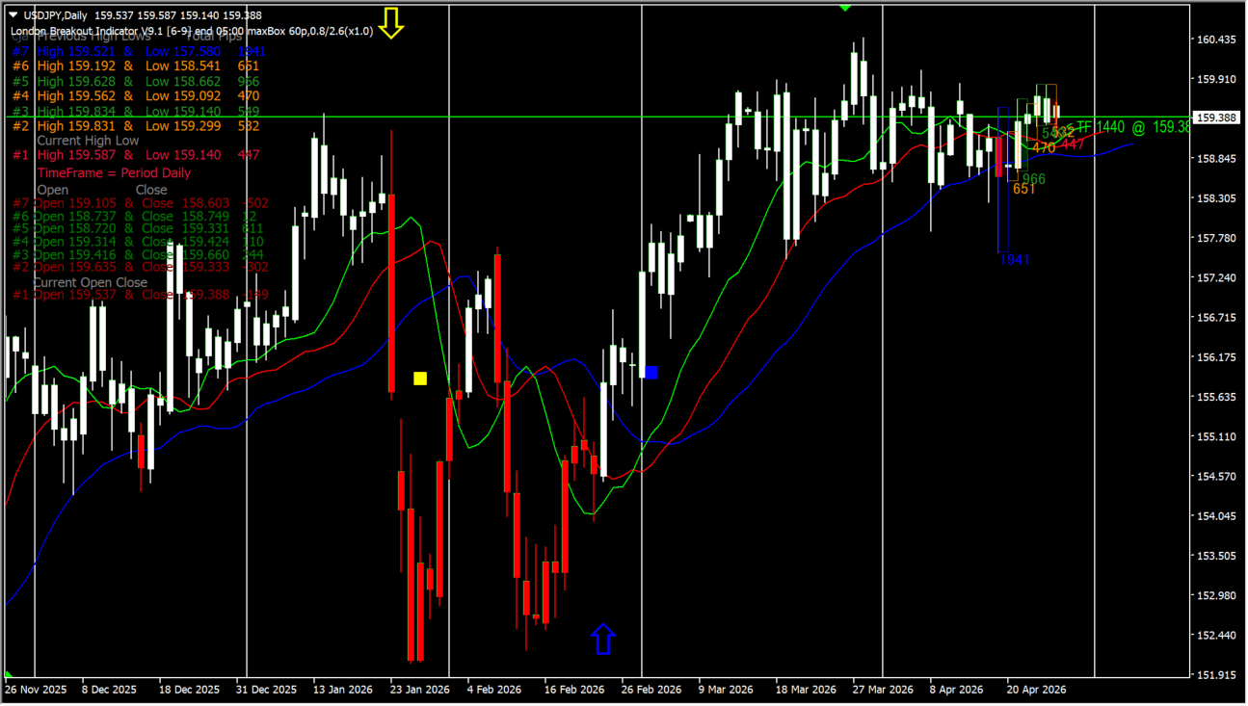Viewport: 1248px width, 706px height.
Task: Click the green chart shift triangle at top
Action: tap(845, 7)
